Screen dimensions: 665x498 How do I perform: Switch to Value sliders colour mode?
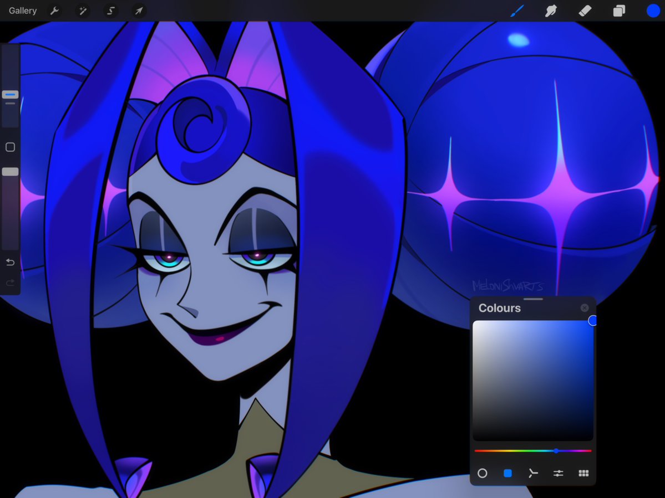(x=558, y=473)
